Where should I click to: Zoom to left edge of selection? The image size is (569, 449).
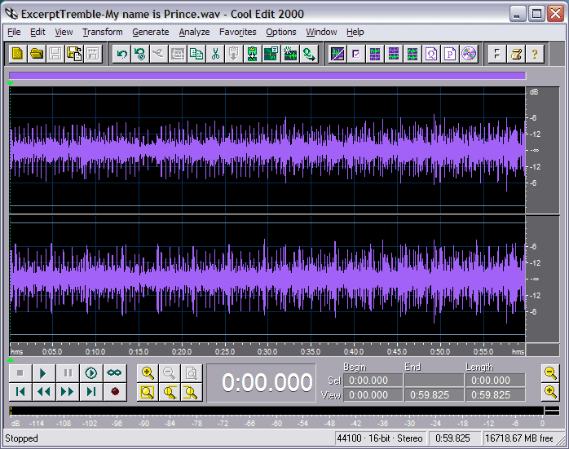point(170,392)
